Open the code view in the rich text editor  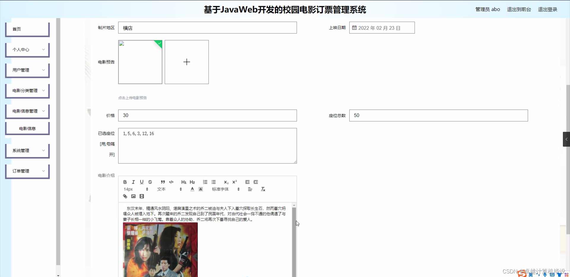click(x=171, y=182)
